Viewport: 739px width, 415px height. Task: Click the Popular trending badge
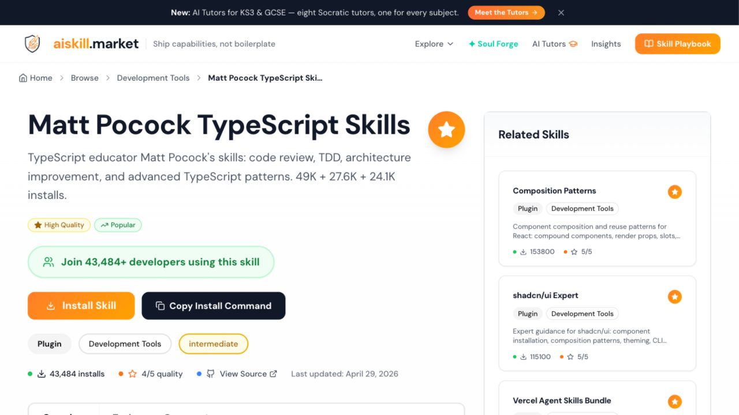pos(118,225)
